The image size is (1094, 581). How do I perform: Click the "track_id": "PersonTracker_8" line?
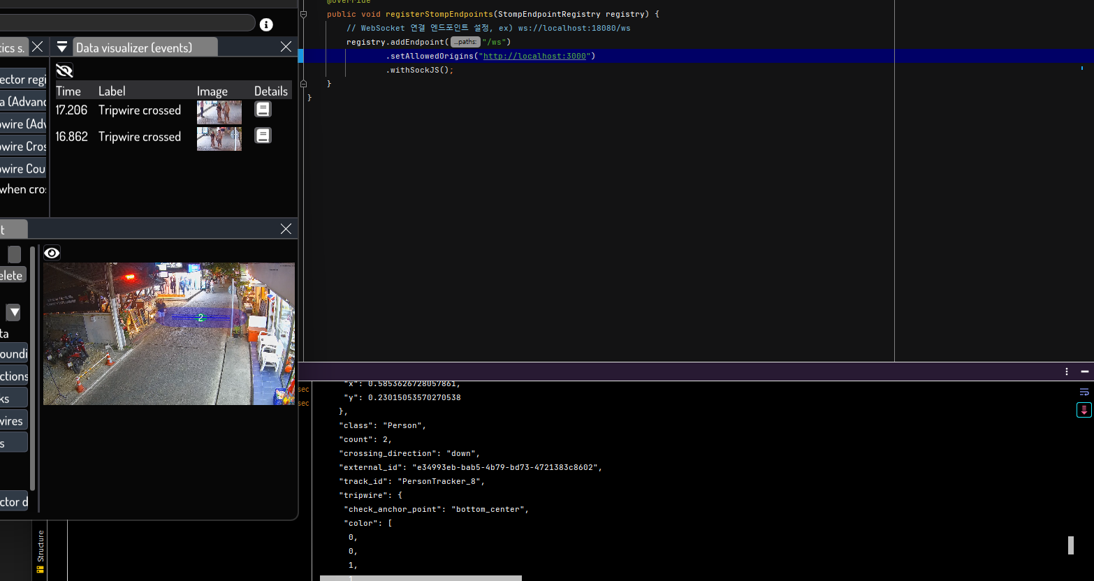click(411, 481)
